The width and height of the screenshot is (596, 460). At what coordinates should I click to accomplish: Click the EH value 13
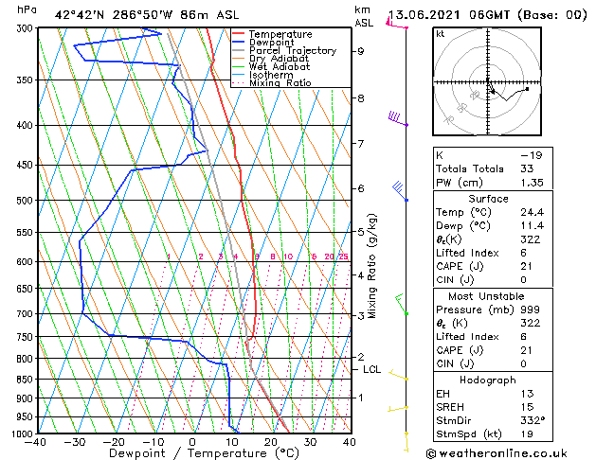[x=527, y=394]
